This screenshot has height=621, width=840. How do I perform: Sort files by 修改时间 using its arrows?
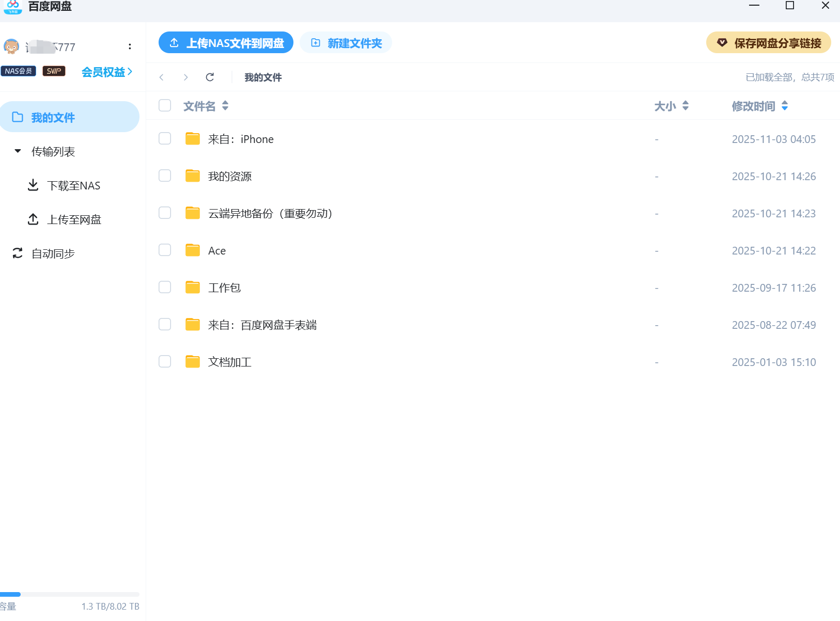785,106
